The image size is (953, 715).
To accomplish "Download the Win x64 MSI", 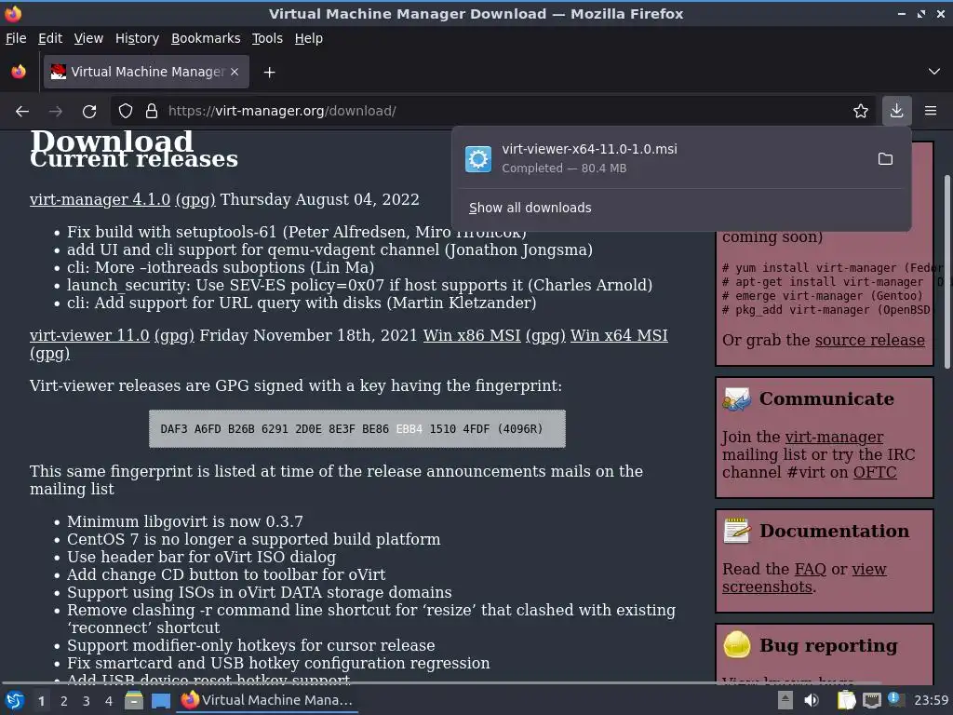I will pyautogui.click(x=619, y=335).
